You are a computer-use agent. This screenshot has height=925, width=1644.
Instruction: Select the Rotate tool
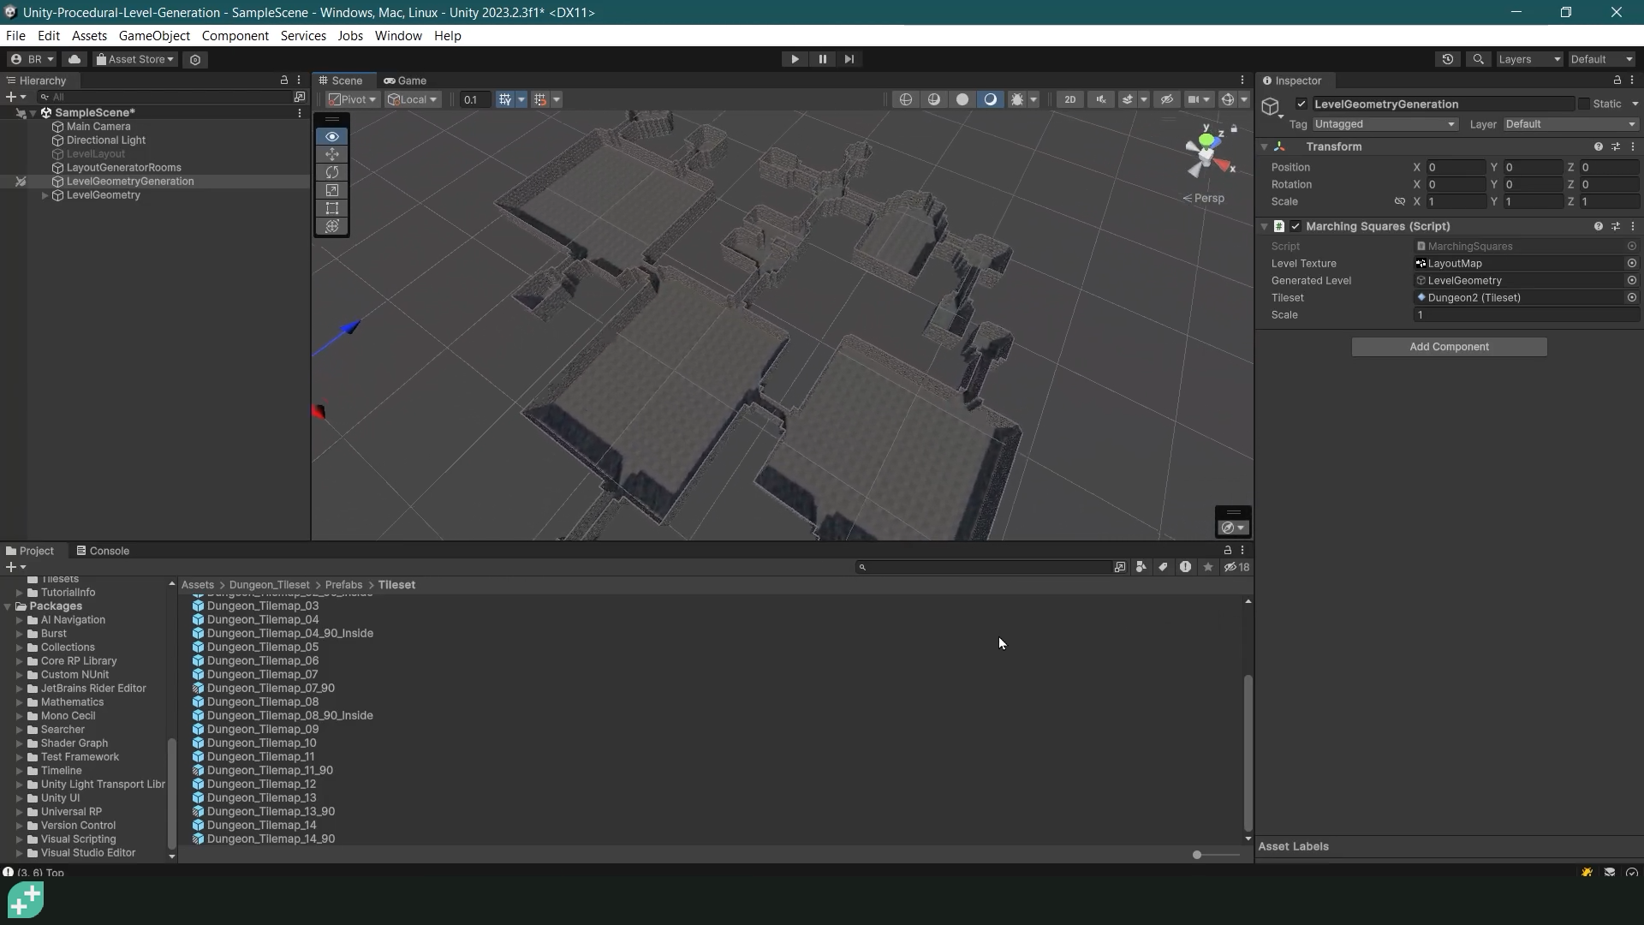click(x=332, y=172)
